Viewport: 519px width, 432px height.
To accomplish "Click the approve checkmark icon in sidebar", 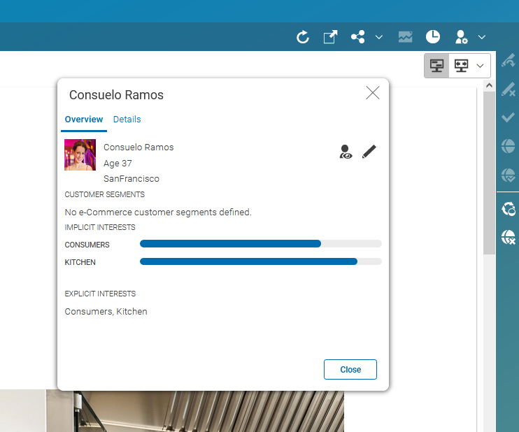I will click(x=508, y=117).
